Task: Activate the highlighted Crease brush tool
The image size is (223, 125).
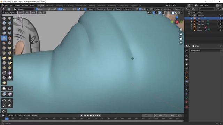Action: pos(4,38)
